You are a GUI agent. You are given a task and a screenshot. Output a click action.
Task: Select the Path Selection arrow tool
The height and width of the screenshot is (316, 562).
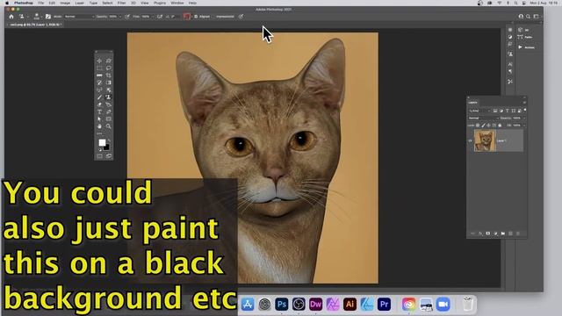[99, 119]
